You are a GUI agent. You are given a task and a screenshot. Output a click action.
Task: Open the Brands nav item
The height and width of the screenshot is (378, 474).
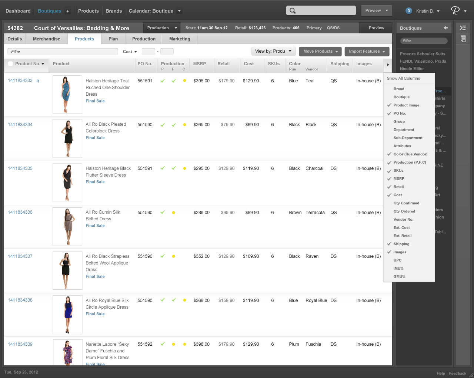click(x=114, y=11)
